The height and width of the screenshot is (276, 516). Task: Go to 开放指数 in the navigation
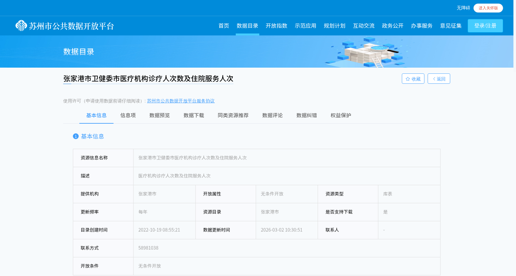[x=276, y=26]
